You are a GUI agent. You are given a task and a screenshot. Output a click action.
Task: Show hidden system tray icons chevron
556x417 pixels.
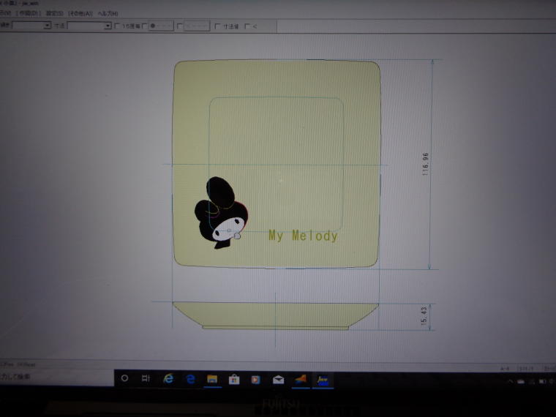[510, 382]
